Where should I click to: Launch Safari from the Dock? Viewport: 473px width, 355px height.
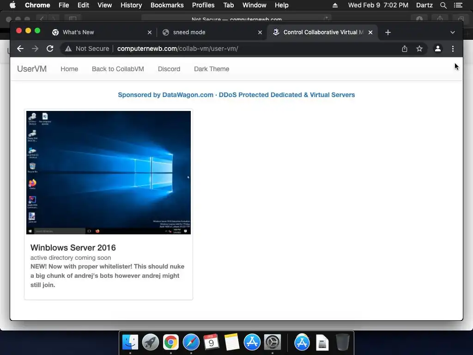tap(191, 343)
